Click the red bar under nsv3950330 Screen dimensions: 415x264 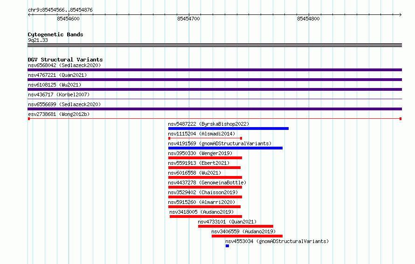(x=205, y=158)
